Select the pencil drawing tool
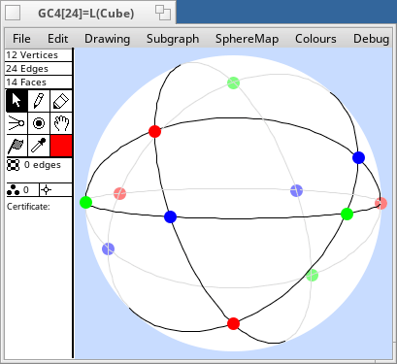The image size is (397, 364). click(39, 101)
